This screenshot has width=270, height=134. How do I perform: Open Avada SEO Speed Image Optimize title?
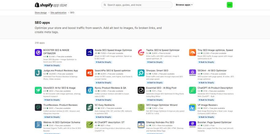click(113, 50)
